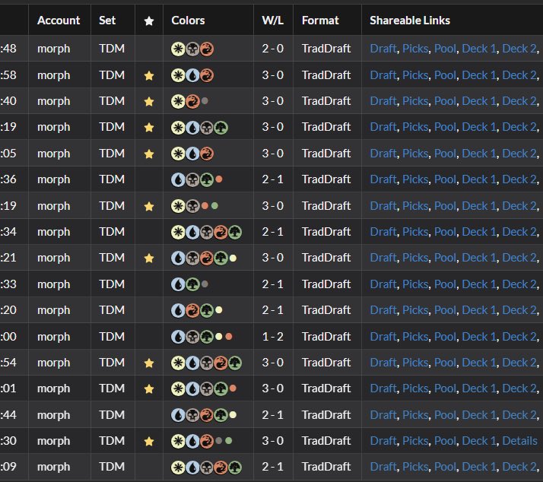Click the black skull mana icon in the :44 row
This screenshot has width=543, height=482.
(x=192, y=415)
